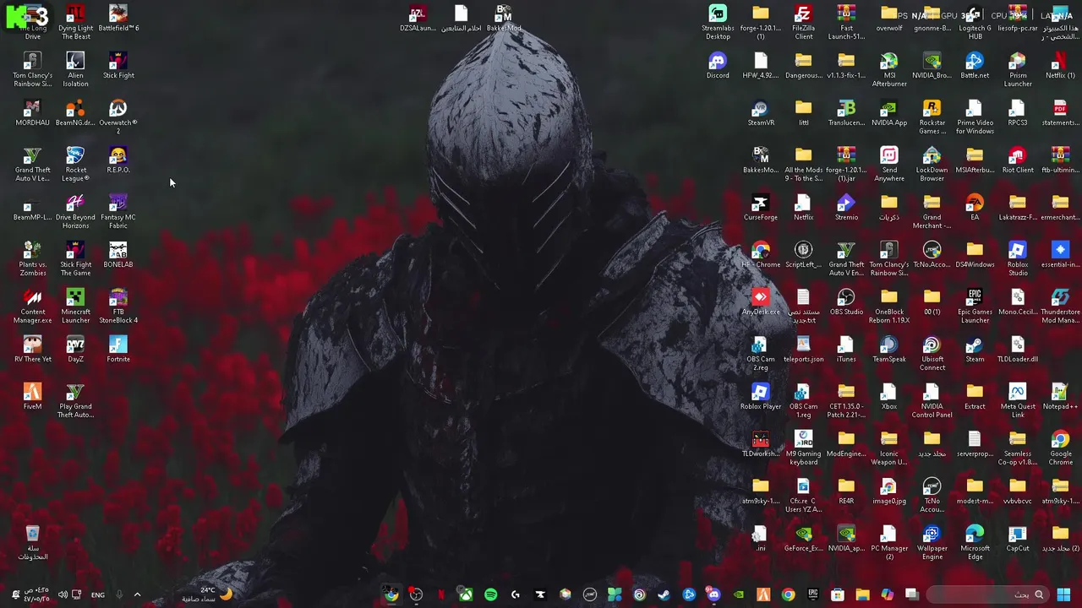
Task: Select the FTB StoneBlock 4 icon
Action: point(118,307)
